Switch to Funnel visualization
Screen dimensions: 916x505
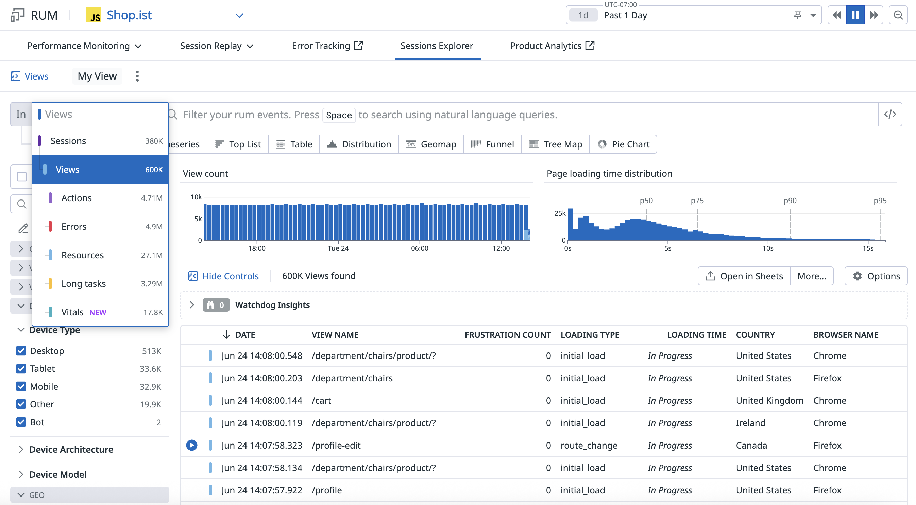492,144
